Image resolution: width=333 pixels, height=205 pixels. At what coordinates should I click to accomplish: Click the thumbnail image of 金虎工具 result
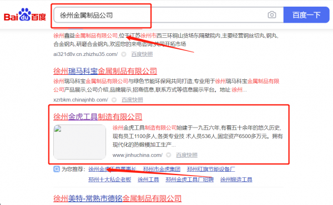79,142
